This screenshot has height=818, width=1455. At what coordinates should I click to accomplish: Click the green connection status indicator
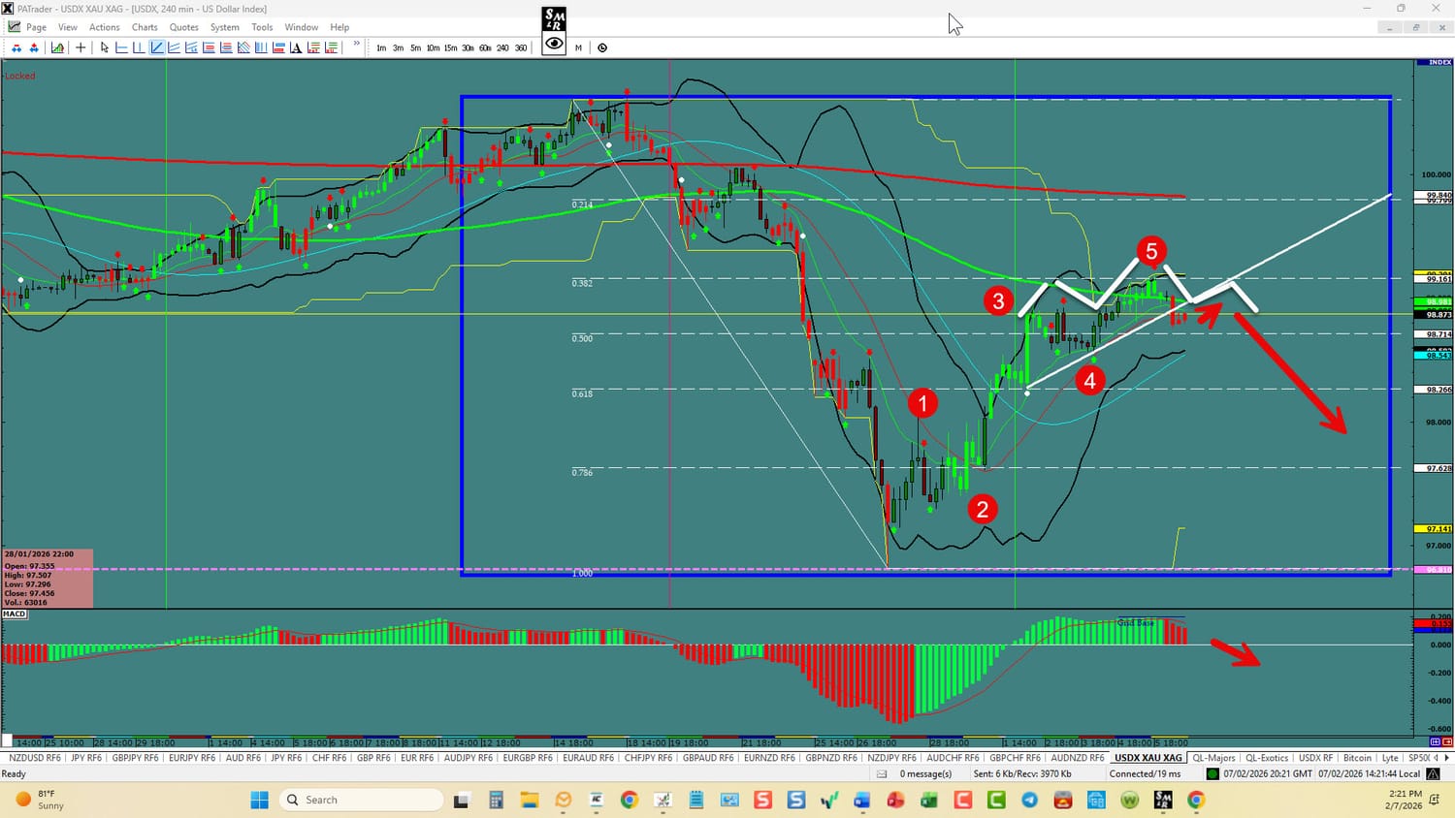pyautogui.click(x=1212, y=773)
